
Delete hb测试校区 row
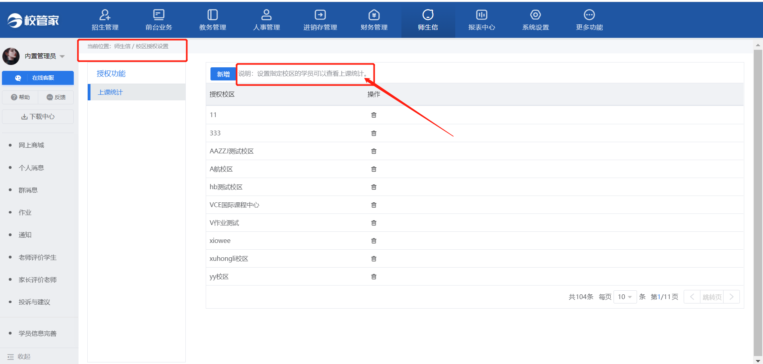tap(374, 187)
